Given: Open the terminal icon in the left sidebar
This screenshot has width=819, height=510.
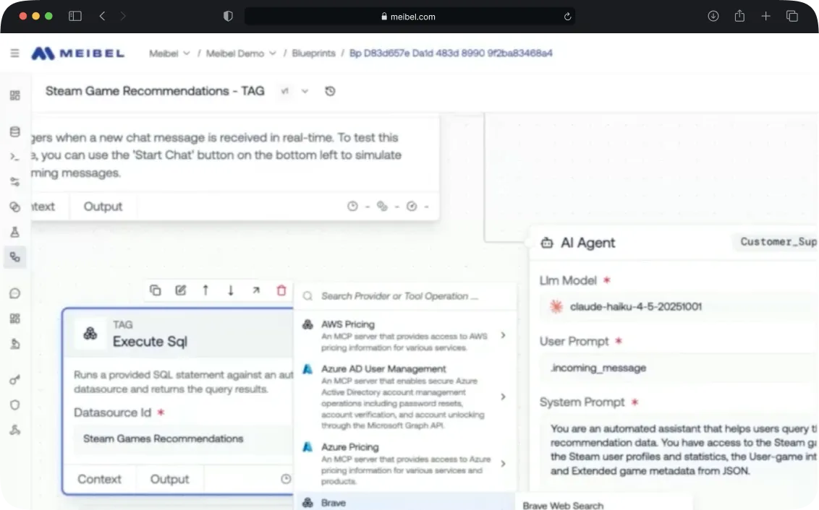Looking at the screenshot, I should point(14,156).
